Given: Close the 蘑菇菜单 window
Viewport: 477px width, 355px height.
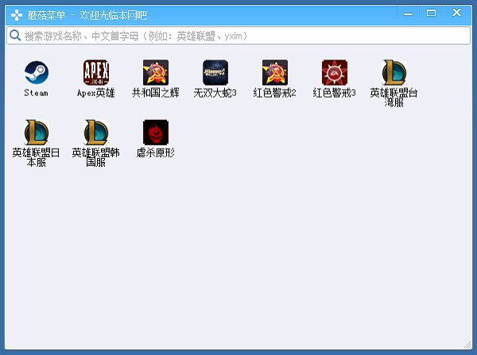Looking at the screenshot, I should click(x=456, y=13).
